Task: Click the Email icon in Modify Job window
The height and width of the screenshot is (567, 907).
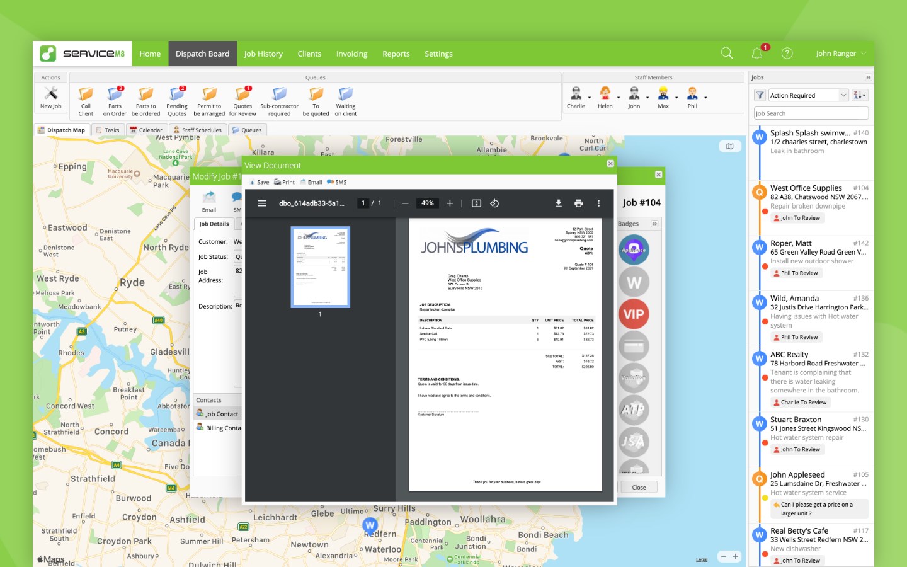Action: tap(209, 202)
